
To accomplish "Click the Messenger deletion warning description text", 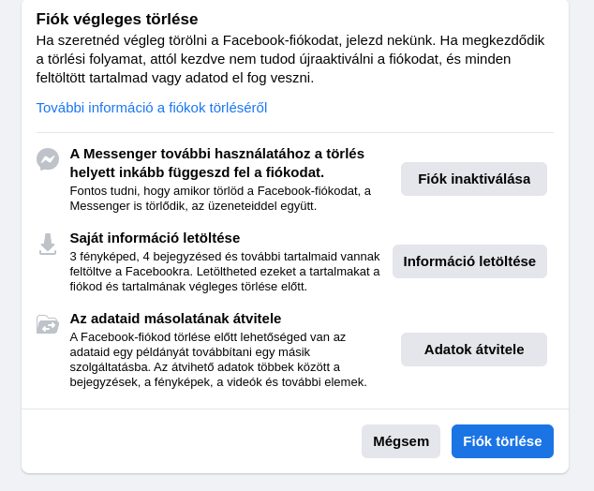I will 220,198.
